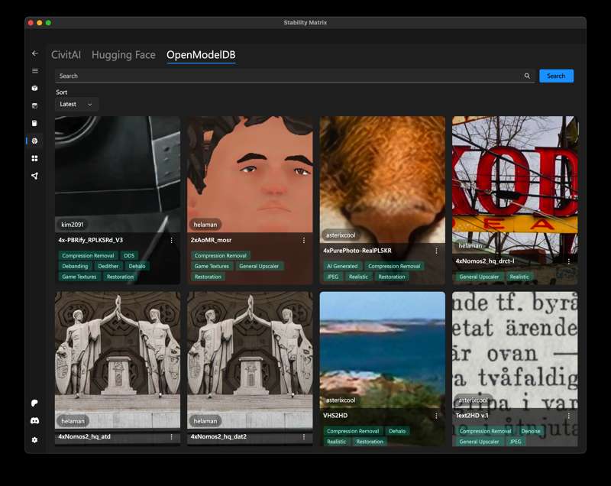Image resolution: width=611 pixels, height=486 pixels.
Task: Open the Latest sort dropdown
Action: (x=76, y=104)
